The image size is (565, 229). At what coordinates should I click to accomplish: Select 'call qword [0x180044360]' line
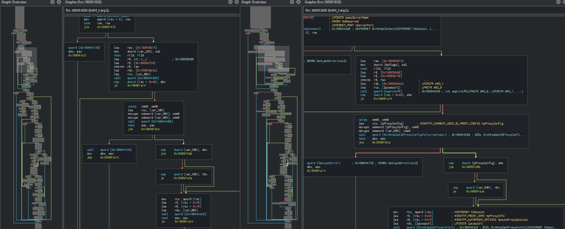[136, 77]
